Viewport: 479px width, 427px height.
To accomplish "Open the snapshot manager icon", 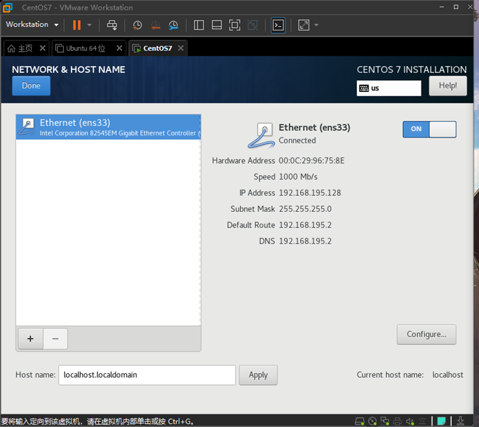I will point(173,25).
